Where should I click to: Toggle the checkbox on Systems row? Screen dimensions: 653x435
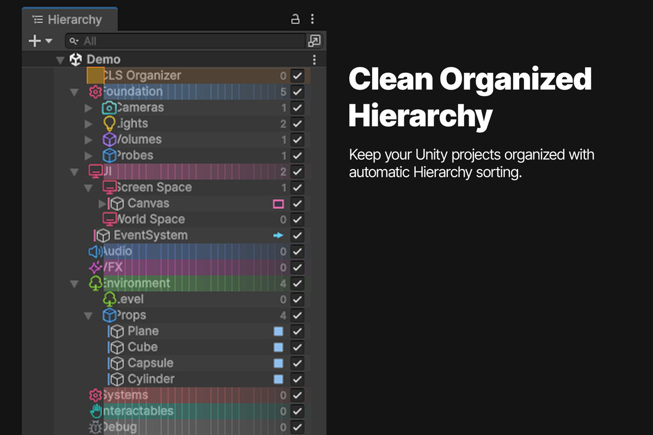(297, 395)
